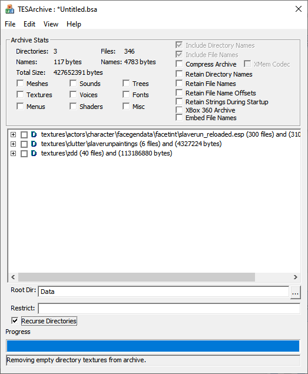
Task: Click the Restrict input field
Action: coord(169,309)
